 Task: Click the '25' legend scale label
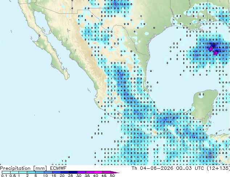(70, 176)
